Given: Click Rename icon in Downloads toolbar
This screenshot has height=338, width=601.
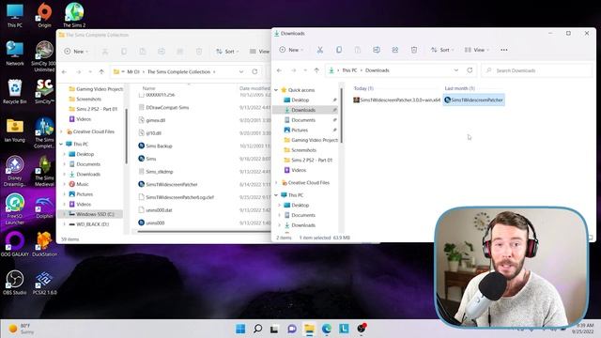Looking at the screenshot, I should coord(377,50).
